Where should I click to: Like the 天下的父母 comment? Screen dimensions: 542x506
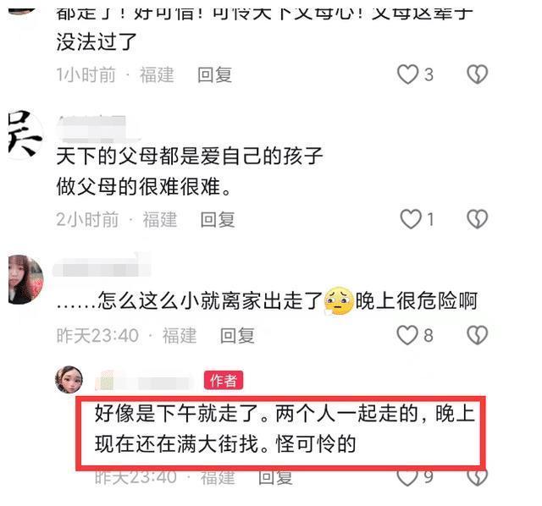coord(411,219)
